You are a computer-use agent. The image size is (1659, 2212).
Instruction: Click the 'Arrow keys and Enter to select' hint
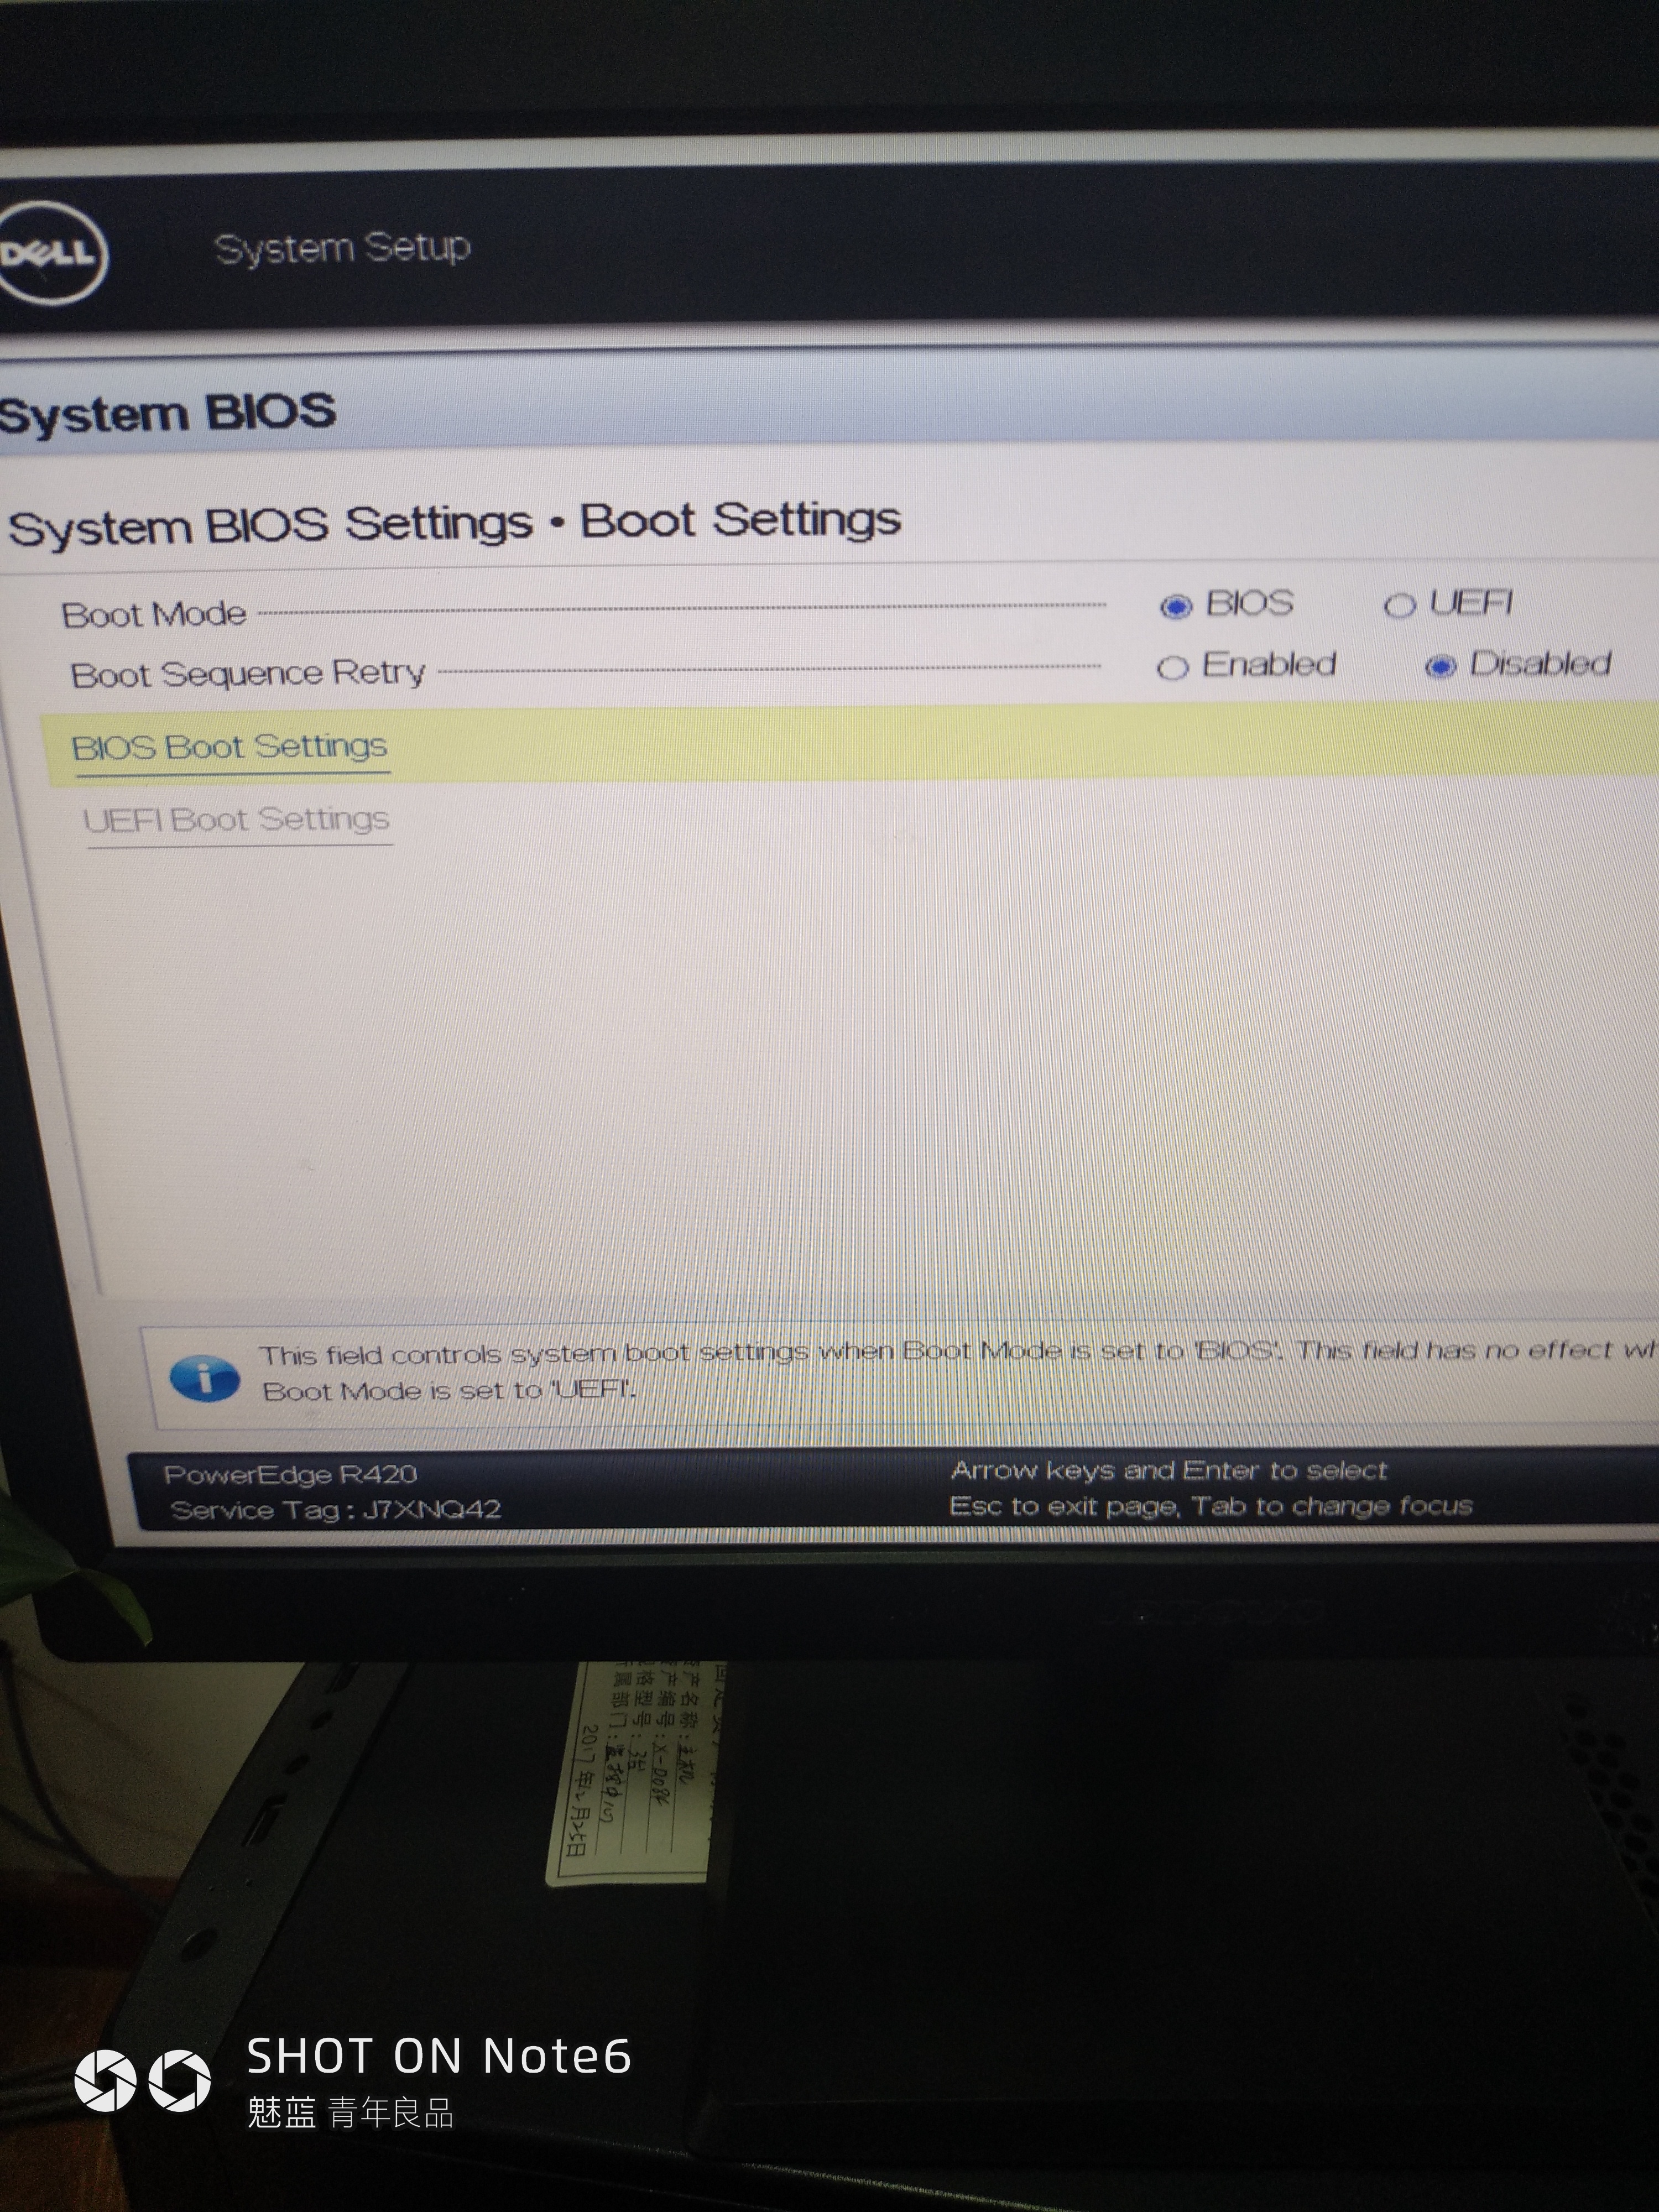[1168, 1470]
